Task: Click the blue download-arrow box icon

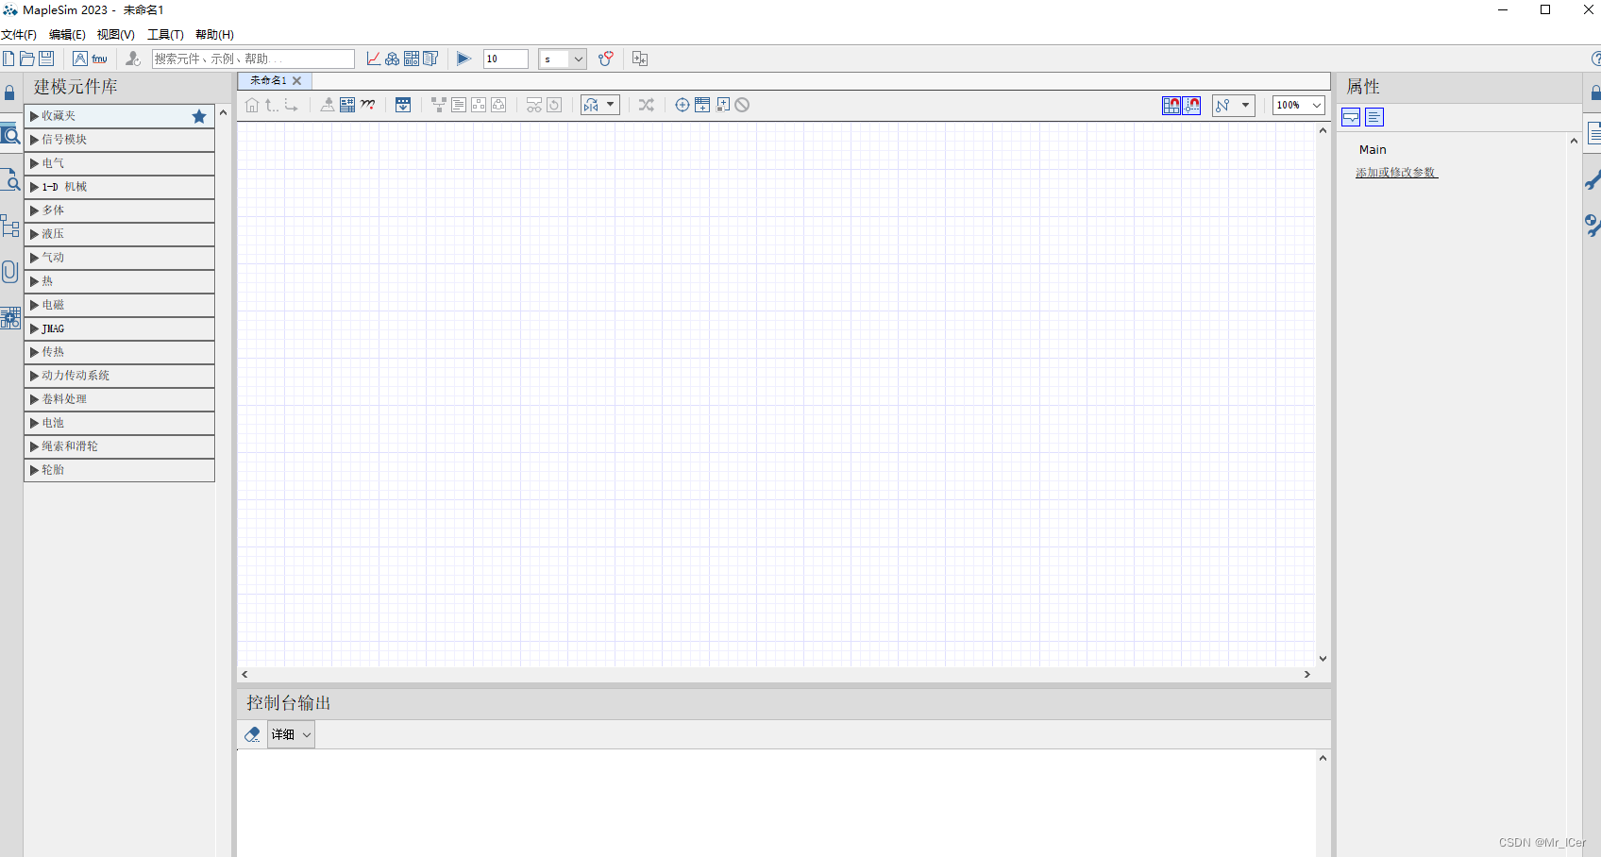Action: (x=403, y=105)
